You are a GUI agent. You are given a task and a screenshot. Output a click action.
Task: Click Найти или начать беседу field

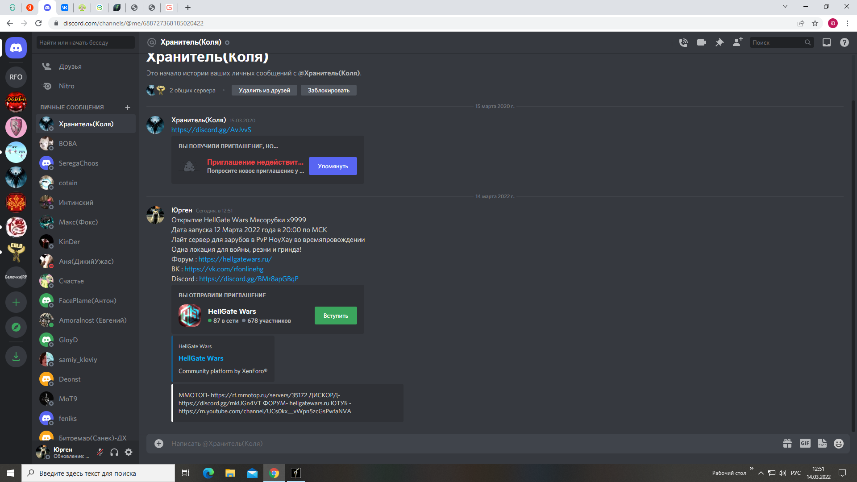coord(86,42)
